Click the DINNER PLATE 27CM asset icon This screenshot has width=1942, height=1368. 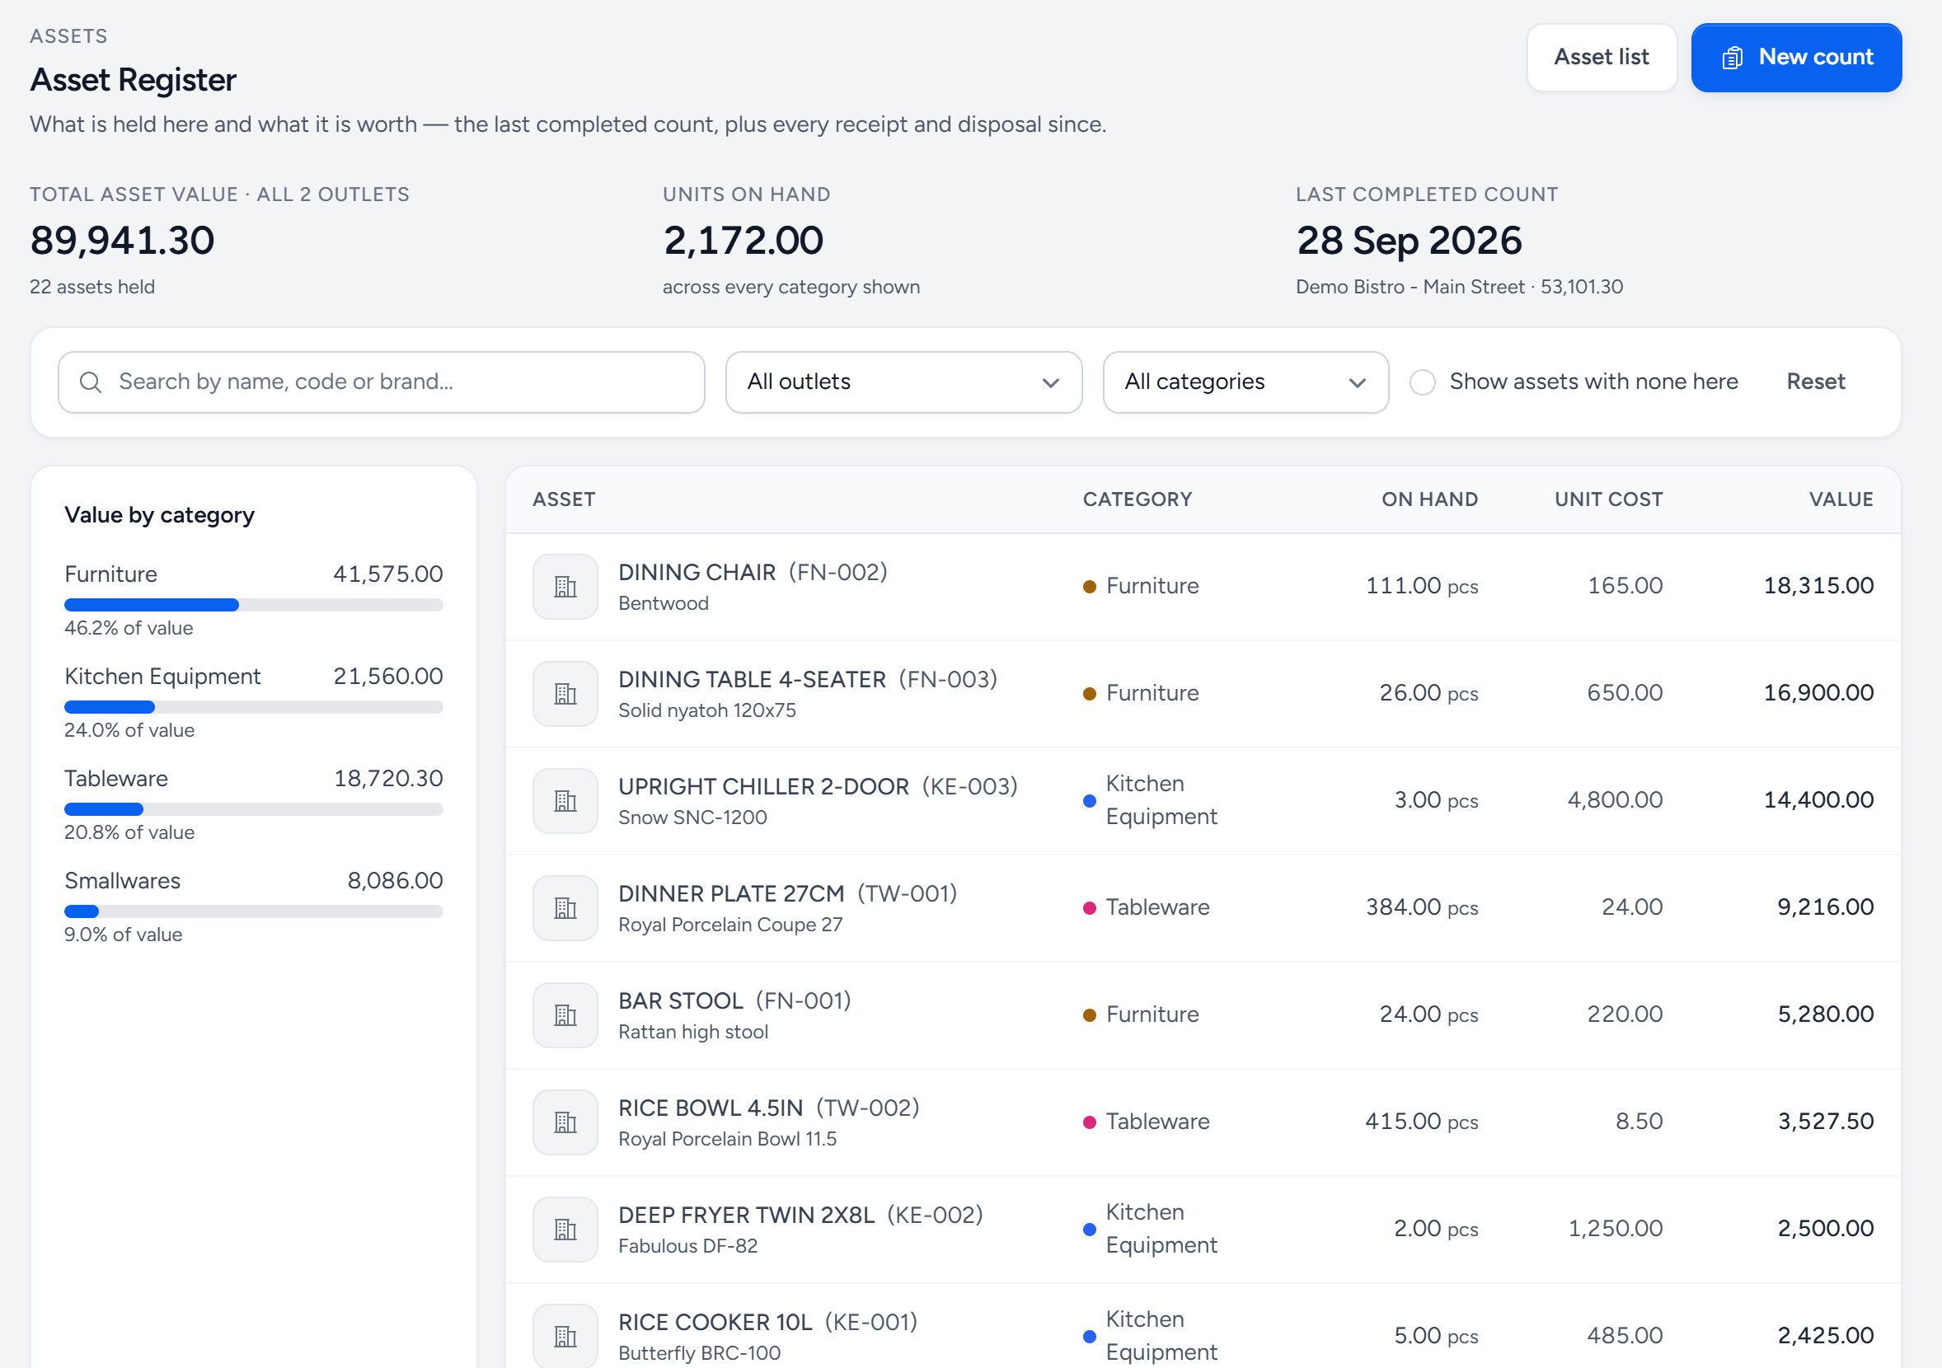(x=565, y=907)
